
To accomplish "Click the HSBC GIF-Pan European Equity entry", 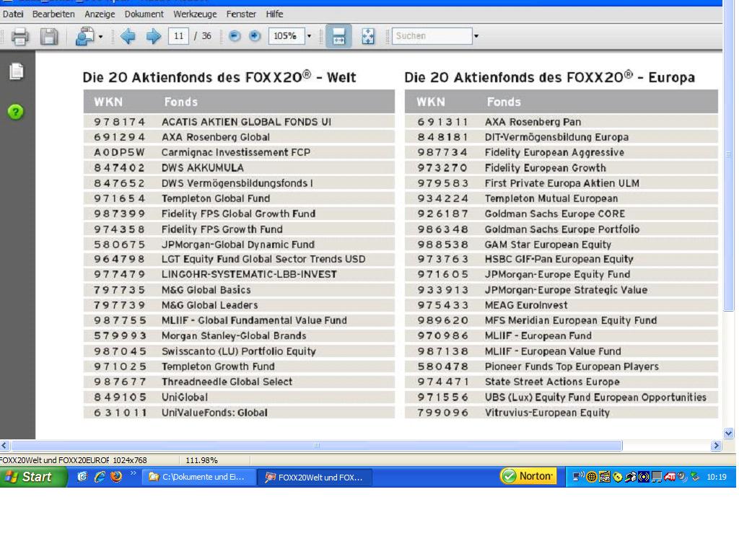I will tap(559, 259).
